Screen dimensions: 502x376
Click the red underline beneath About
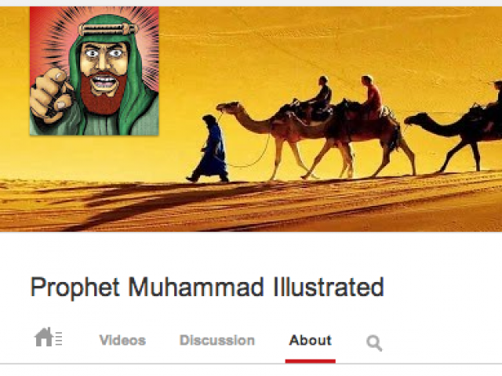pos(311,361)
